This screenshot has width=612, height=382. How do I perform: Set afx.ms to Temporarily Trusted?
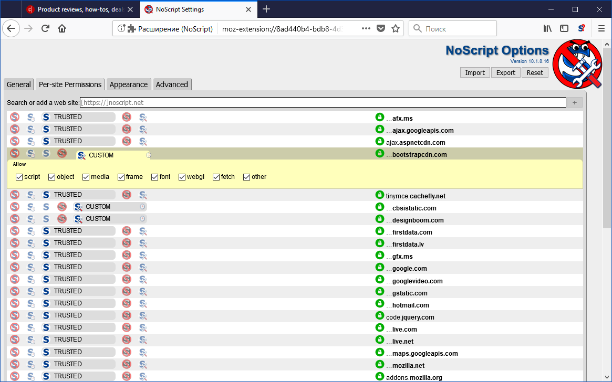tap(31, 117)
